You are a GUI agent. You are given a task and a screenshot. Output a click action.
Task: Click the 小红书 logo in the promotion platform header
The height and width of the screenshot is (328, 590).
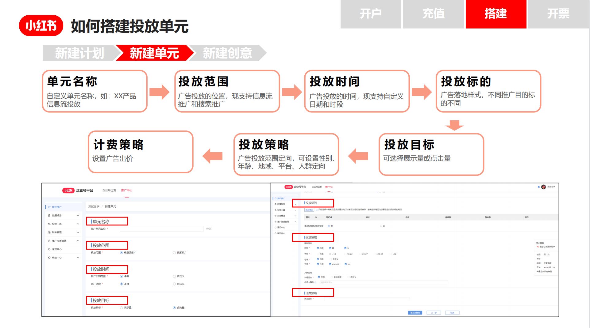(68, 190)
